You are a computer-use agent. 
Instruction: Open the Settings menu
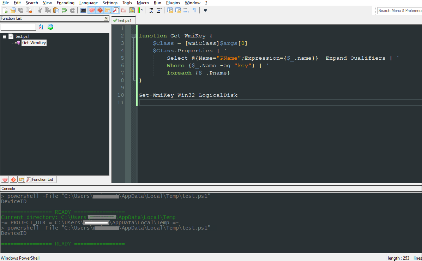click(x=110, y=3)
